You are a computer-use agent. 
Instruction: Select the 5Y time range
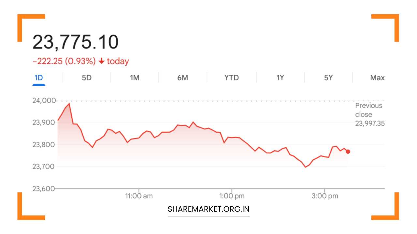point(327,78)
